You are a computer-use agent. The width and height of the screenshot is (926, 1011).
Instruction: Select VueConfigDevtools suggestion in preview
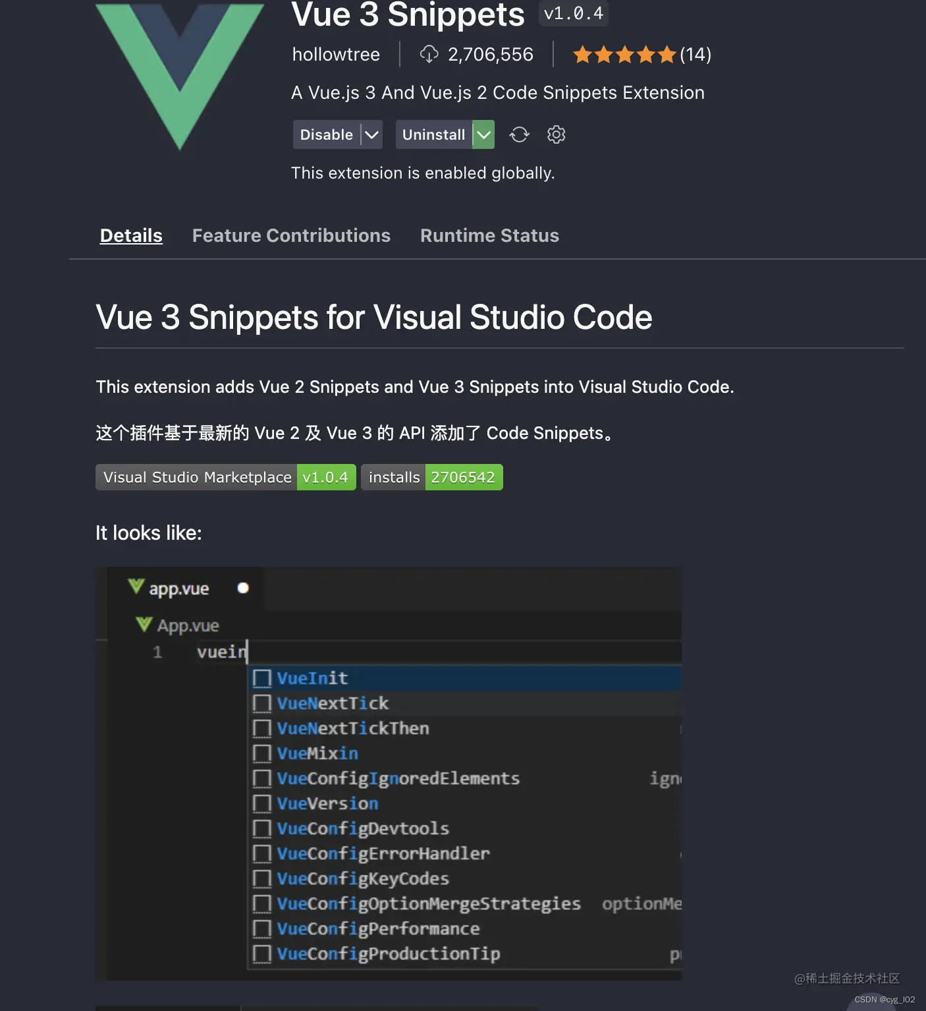coord(465,828)
